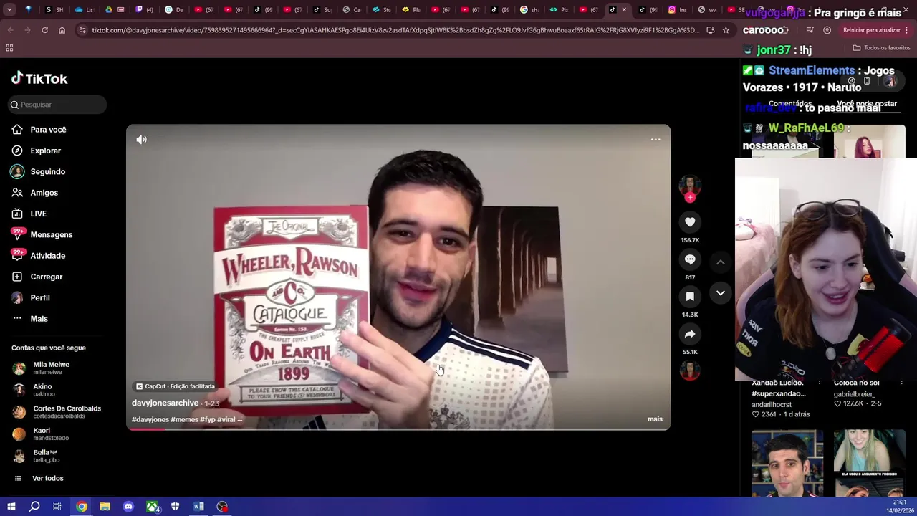Open Chrome tab search dropdown

(9, 10)
